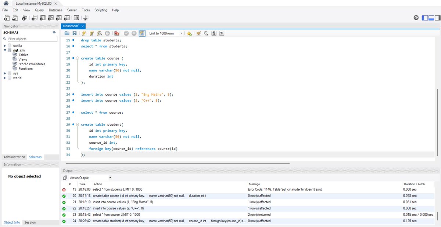Beautify the SQL with the broom icon
The image size is (441, 227).
pyautogui.click(x=198, y=33)
